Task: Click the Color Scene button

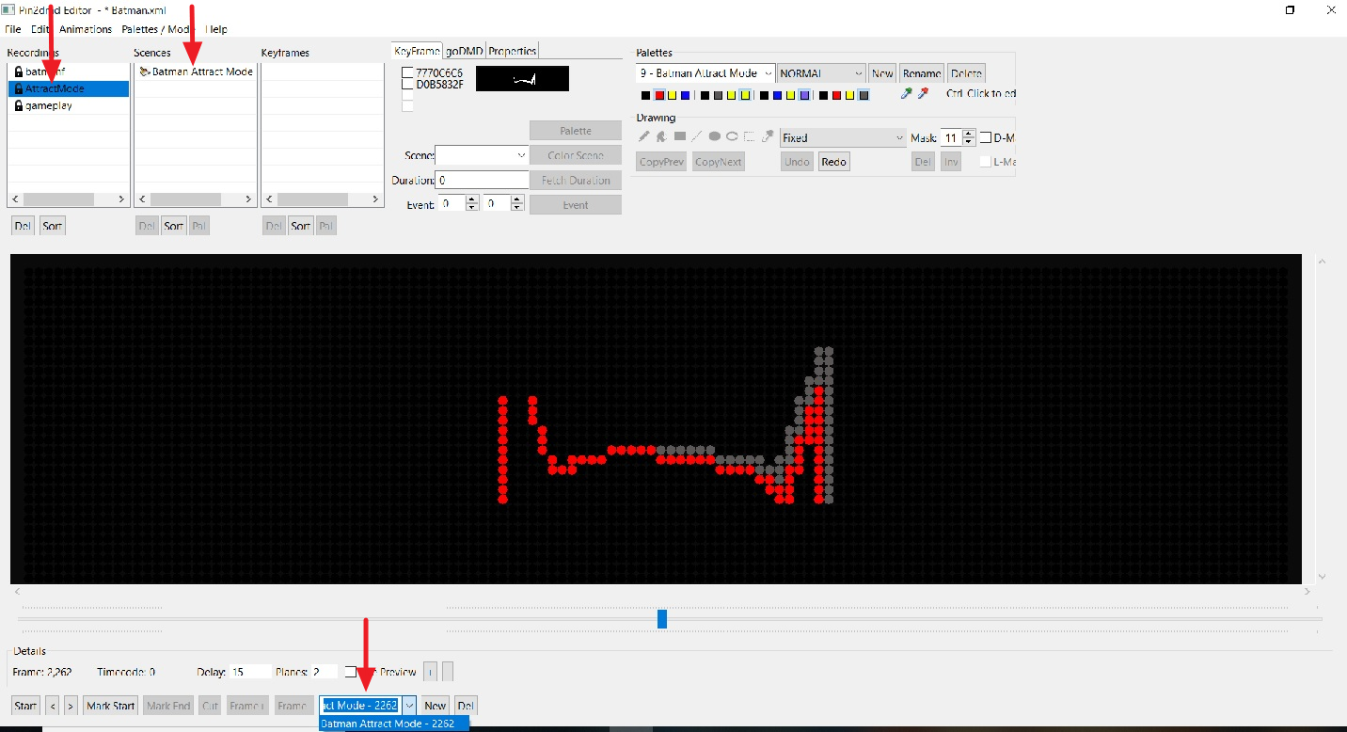Action: (576, 155)
